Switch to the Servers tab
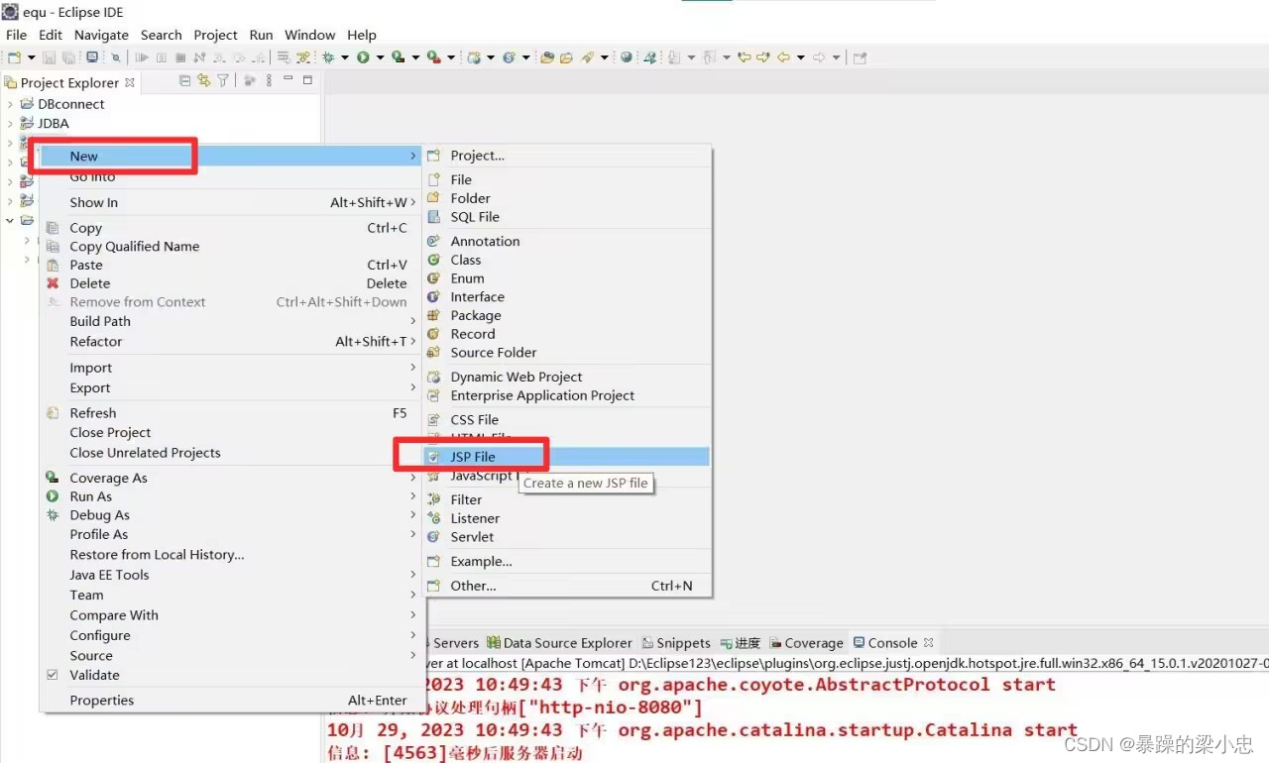 pyautogui.click(x=454, y=643)
